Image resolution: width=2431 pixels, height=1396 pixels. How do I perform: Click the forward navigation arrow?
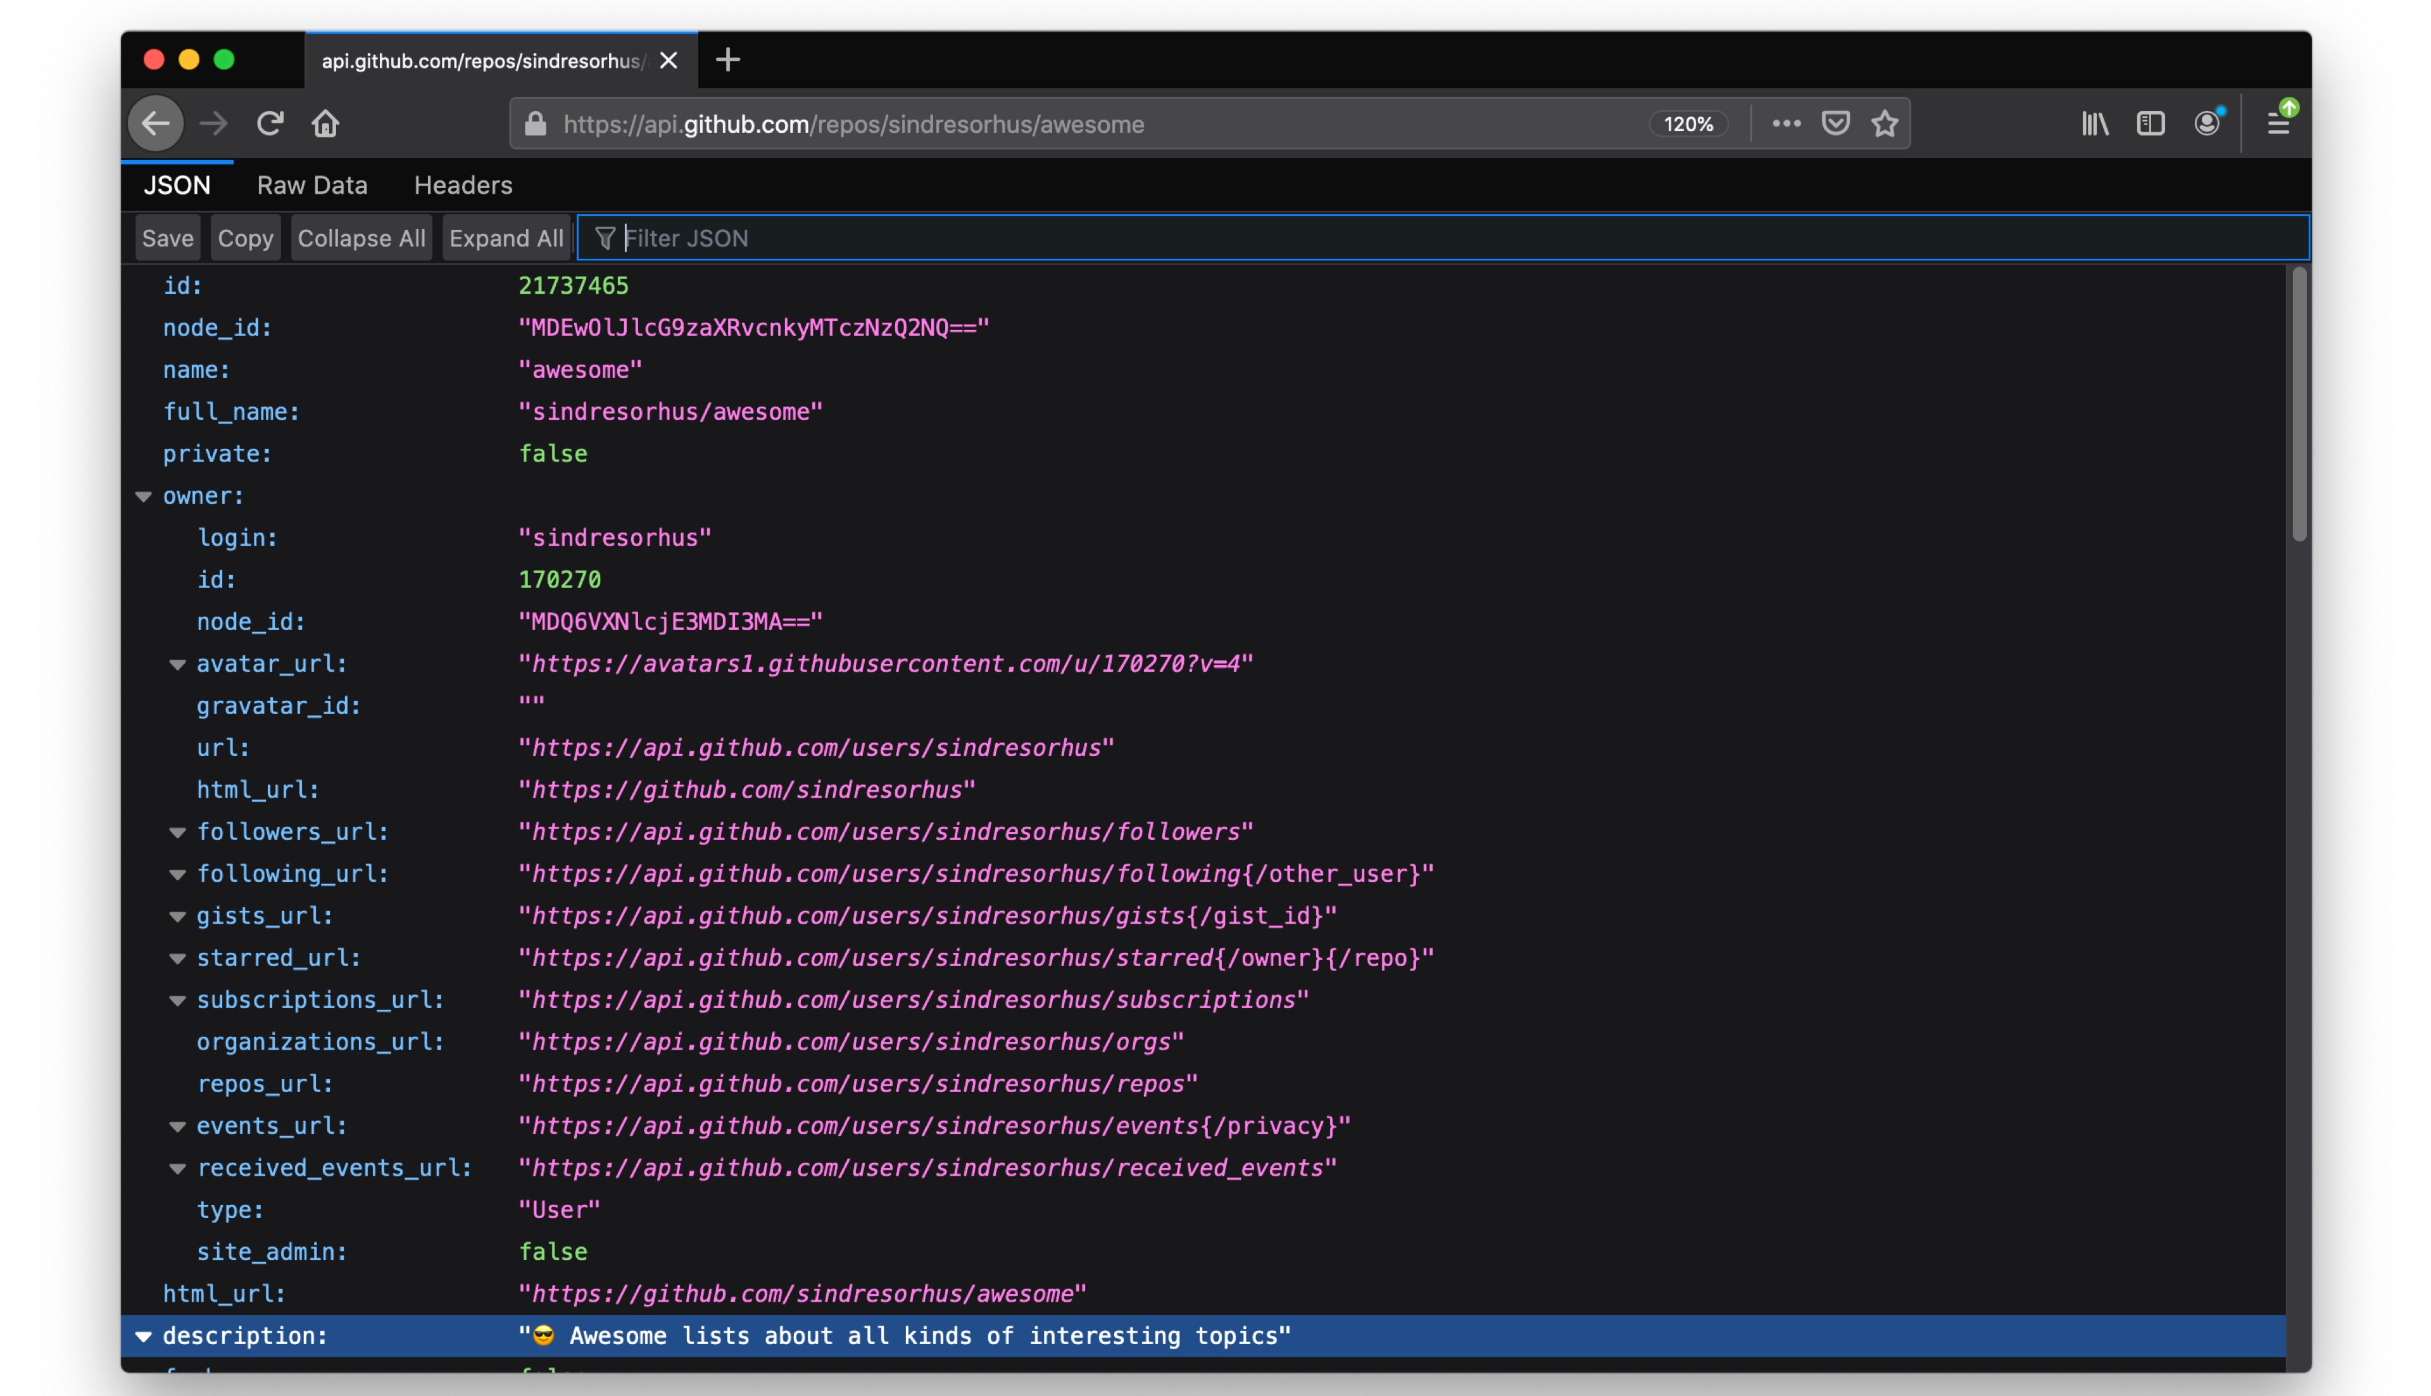point(214,123)
